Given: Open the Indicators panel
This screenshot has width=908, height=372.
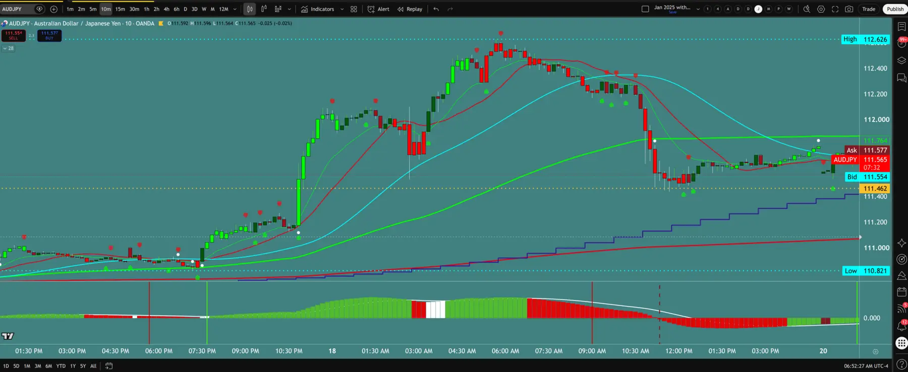Looking at the screenshot, I should coord(318,9).
